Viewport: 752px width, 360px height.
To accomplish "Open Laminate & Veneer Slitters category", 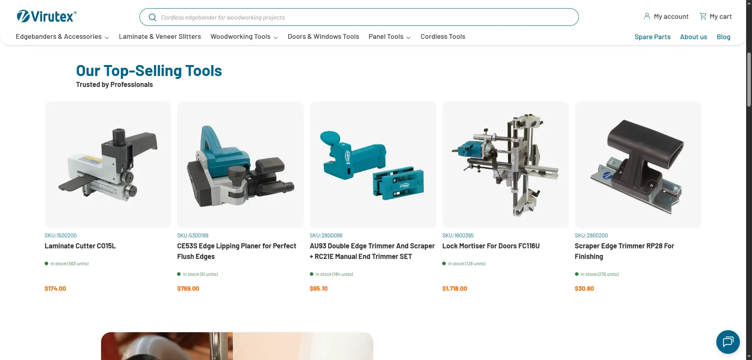I will (160, 36).
